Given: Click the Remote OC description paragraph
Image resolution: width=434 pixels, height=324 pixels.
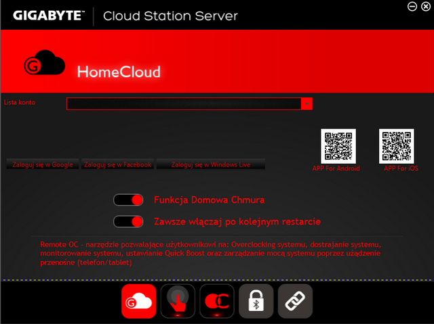Looking at the screenshot, I should tap(211, 254).
